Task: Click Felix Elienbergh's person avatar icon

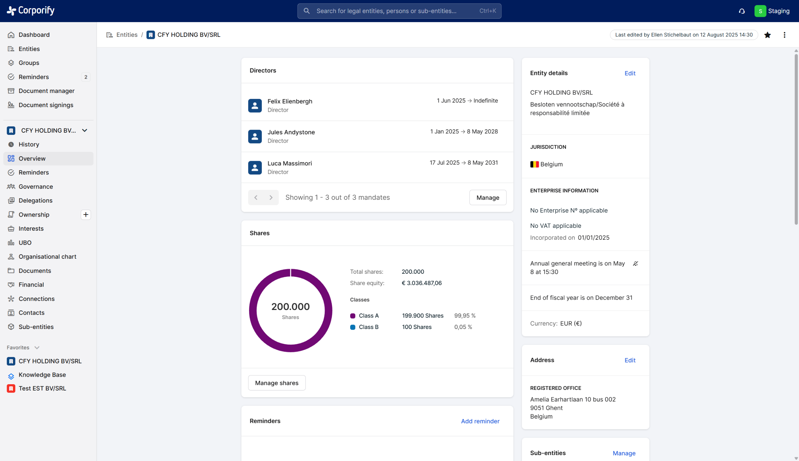Action: pos(255,105)
